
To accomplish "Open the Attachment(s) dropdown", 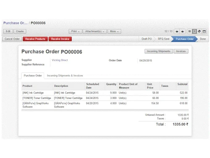I will click(x=95, y=31).
